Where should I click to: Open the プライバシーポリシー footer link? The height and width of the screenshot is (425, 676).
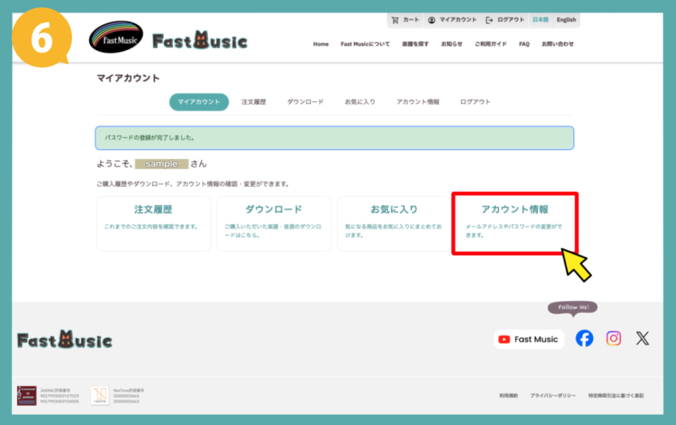tap(553, 395)
